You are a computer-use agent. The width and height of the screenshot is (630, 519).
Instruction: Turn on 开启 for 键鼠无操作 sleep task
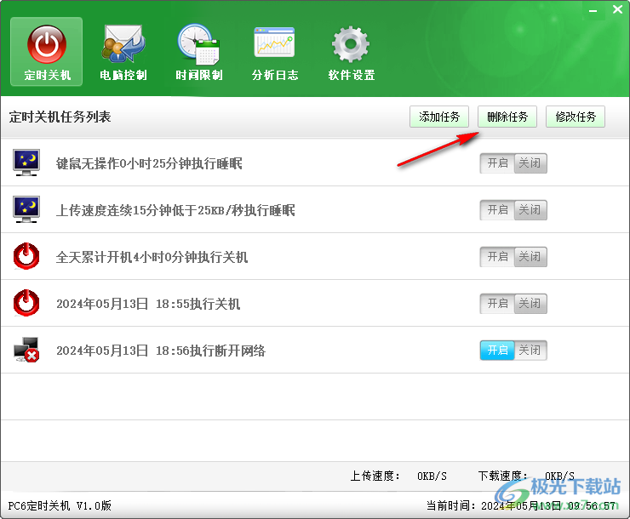click(x=497, y=163)
